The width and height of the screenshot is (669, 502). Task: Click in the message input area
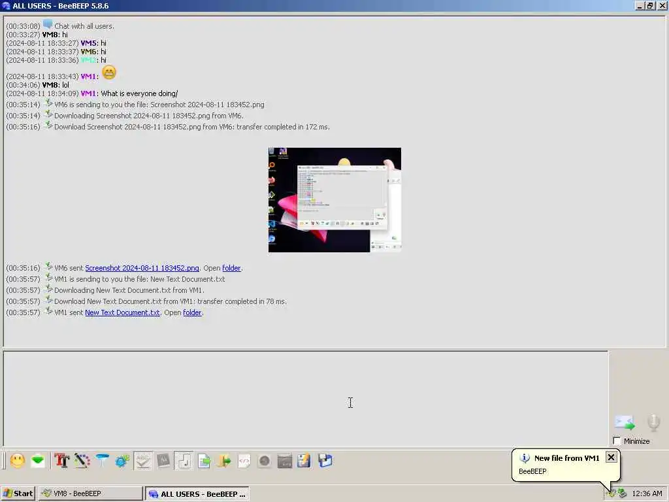tap(306, 399)
